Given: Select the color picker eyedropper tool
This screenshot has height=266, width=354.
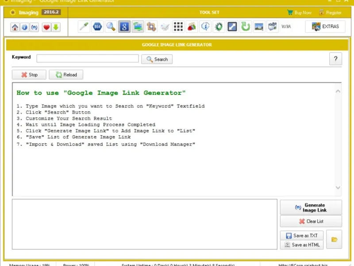Looking at the screenshot, I should [x=84, y=27].
